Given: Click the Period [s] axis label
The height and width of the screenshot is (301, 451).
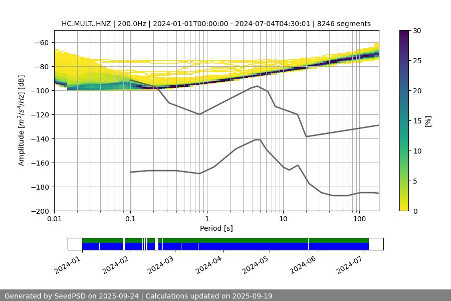Looking at the screenshot, I should [216, 228].
